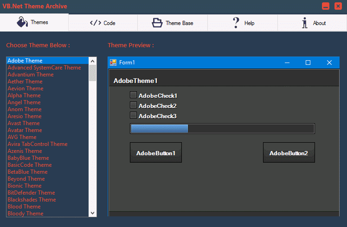
Task: Pick Aevion Theme in the list
Action: pos(48,88)
